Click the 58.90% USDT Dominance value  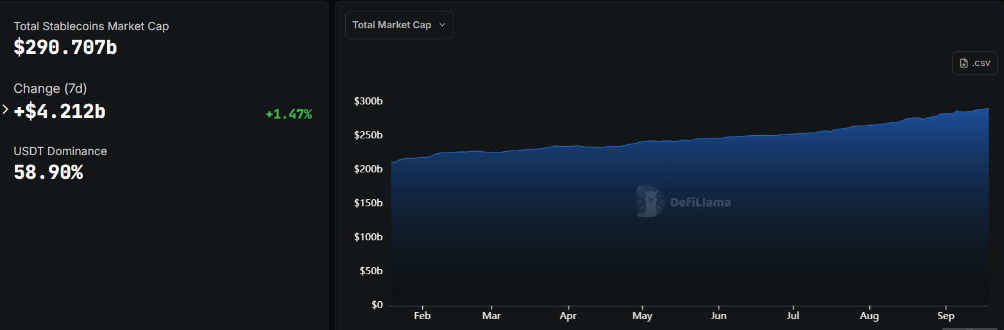(48, 172)
